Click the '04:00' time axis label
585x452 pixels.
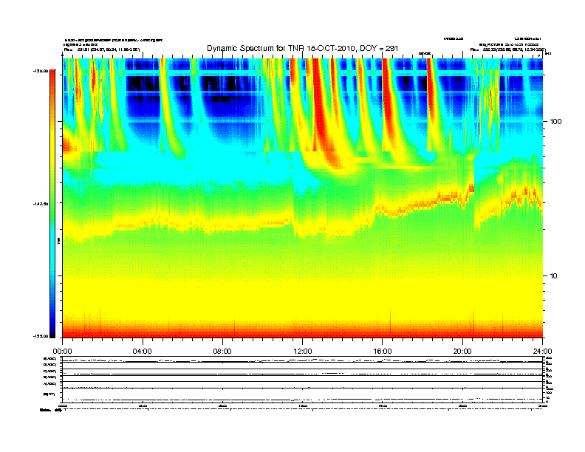[143, 352]
